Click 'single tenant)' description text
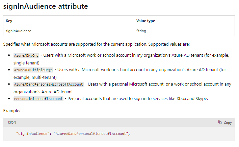This screenshot has width=239, height=147. point(27,63)
